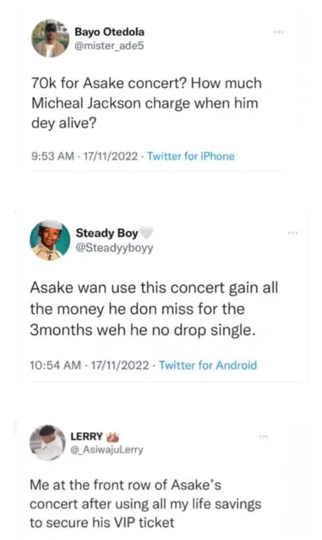Click the Steady Boy display name
This screenshot has height=540, width=322.
107,233
